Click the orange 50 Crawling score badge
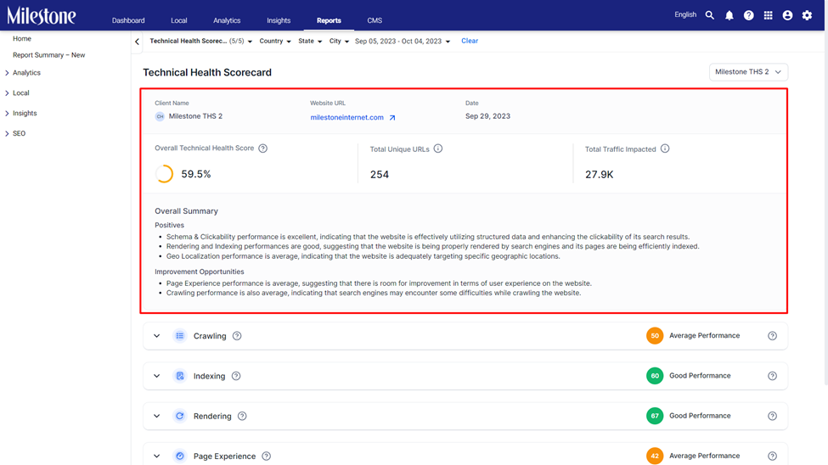Viewport: 828px width, 465px height. [x=655, y=336]
